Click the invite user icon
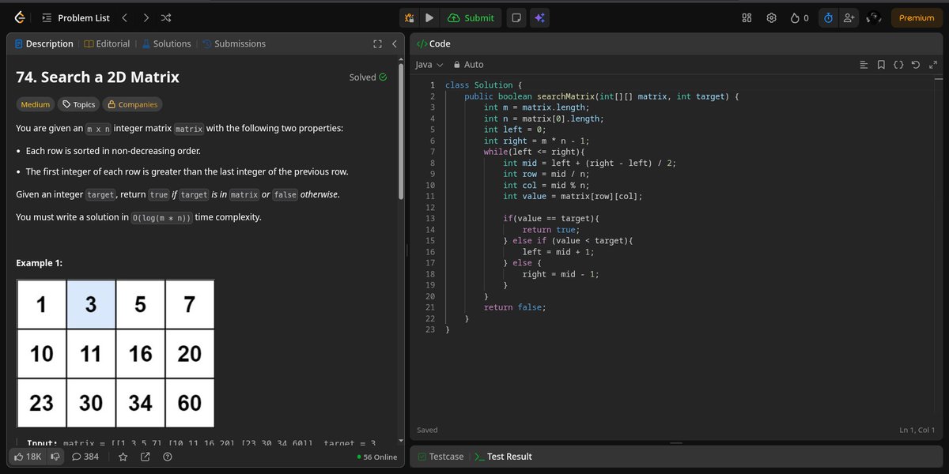Screen dimensions: 949x474 (849, 17)
